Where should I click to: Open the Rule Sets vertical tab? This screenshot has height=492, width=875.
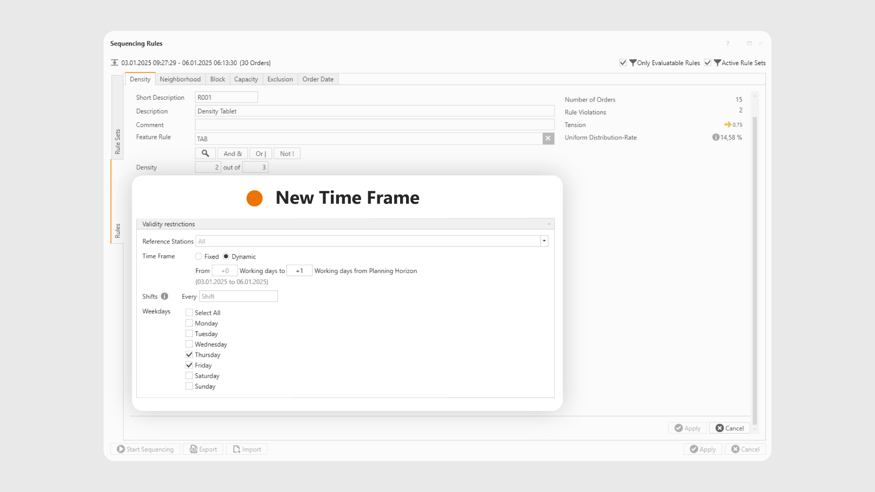click(x=117, y=142)
